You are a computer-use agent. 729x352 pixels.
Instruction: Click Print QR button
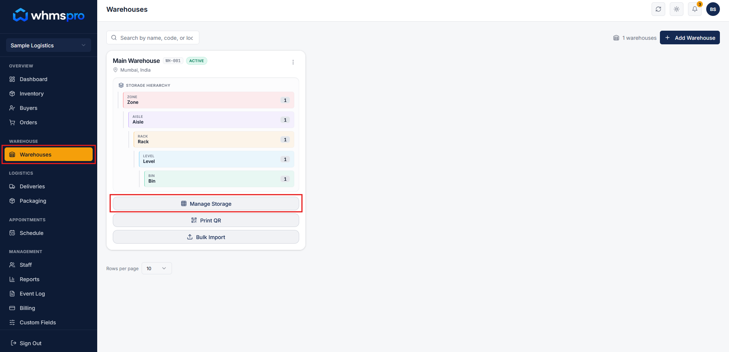click(x=206, y=220)
